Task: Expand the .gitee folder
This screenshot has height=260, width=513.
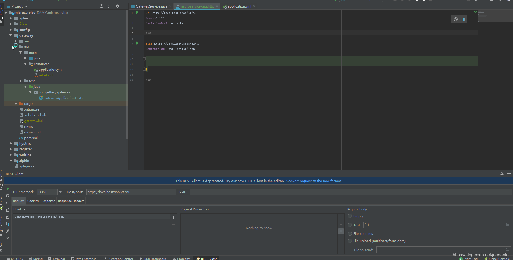Action: [x=11, y=18]
